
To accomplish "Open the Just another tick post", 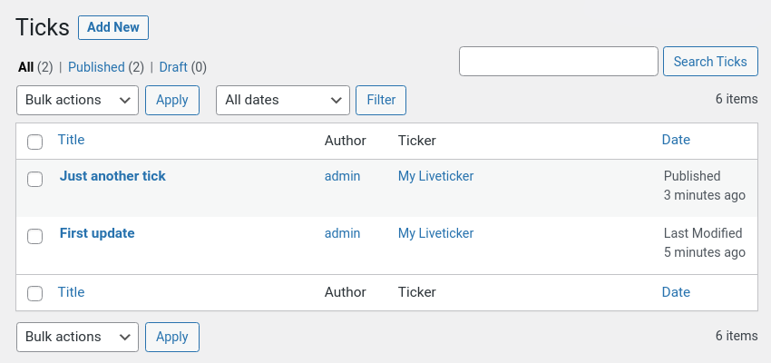I will (112, 176).
